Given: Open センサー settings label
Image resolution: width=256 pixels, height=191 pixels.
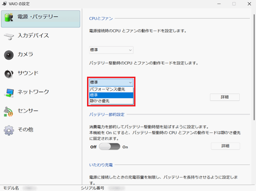Looking at the screenshot, I should [x=28, y=111].
